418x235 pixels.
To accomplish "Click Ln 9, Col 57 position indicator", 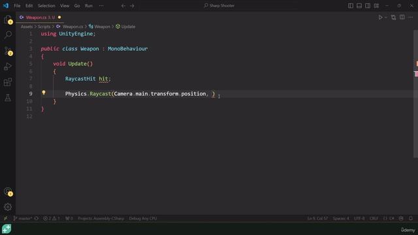I will (x=317, y=218).
